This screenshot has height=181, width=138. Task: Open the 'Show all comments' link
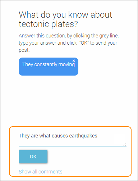pos(41,172)
